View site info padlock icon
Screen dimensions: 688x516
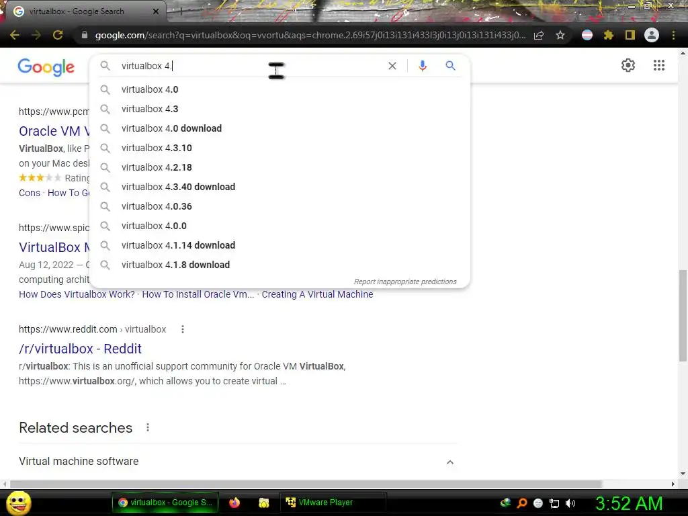point(85,35)
